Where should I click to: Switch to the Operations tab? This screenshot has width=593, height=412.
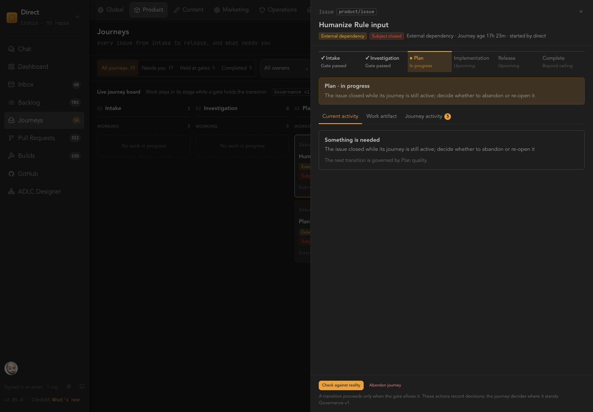278,9
